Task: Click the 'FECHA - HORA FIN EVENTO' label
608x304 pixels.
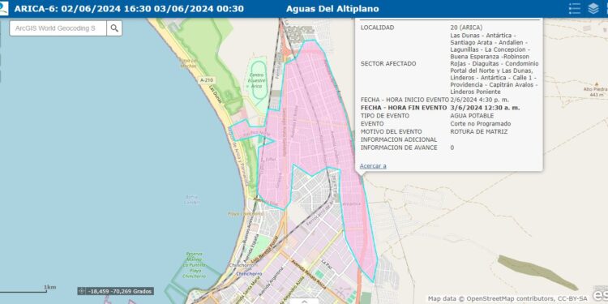Action: tap(404, 107)
